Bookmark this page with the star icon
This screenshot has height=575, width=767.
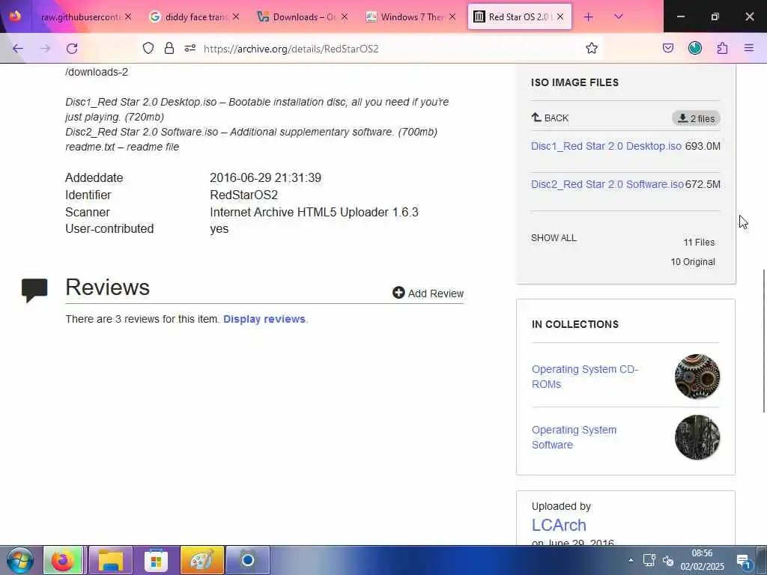click(x=592, y=48)
